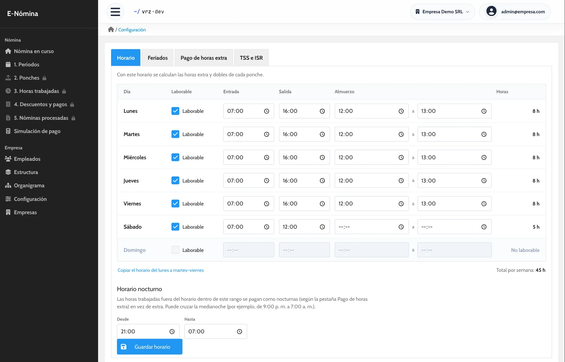
Task: Click the Viernes Entrada time field
Action: (x=249, y=204)
